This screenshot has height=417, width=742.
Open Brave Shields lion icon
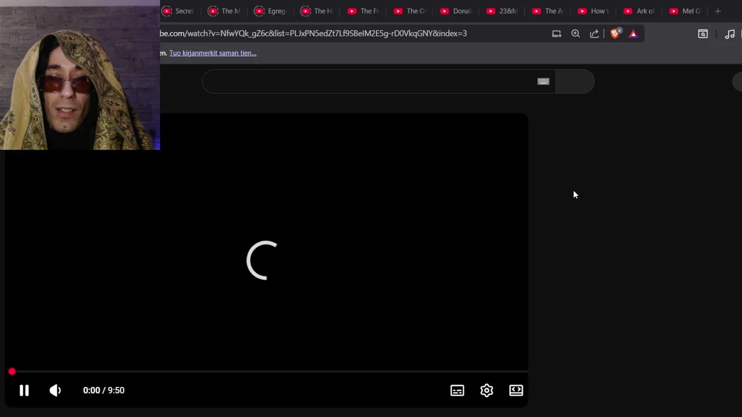tap(615, 34)
